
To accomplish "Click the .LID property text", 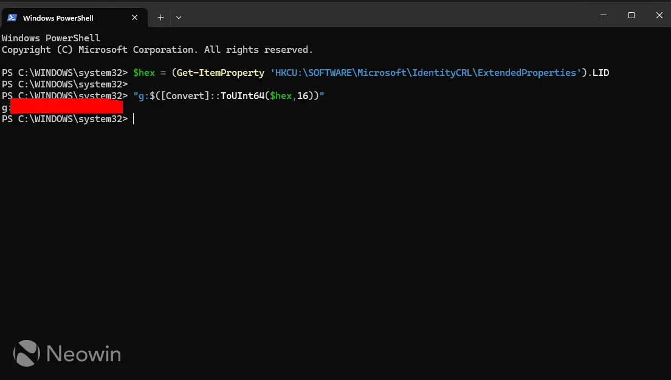I will (598, 73).
